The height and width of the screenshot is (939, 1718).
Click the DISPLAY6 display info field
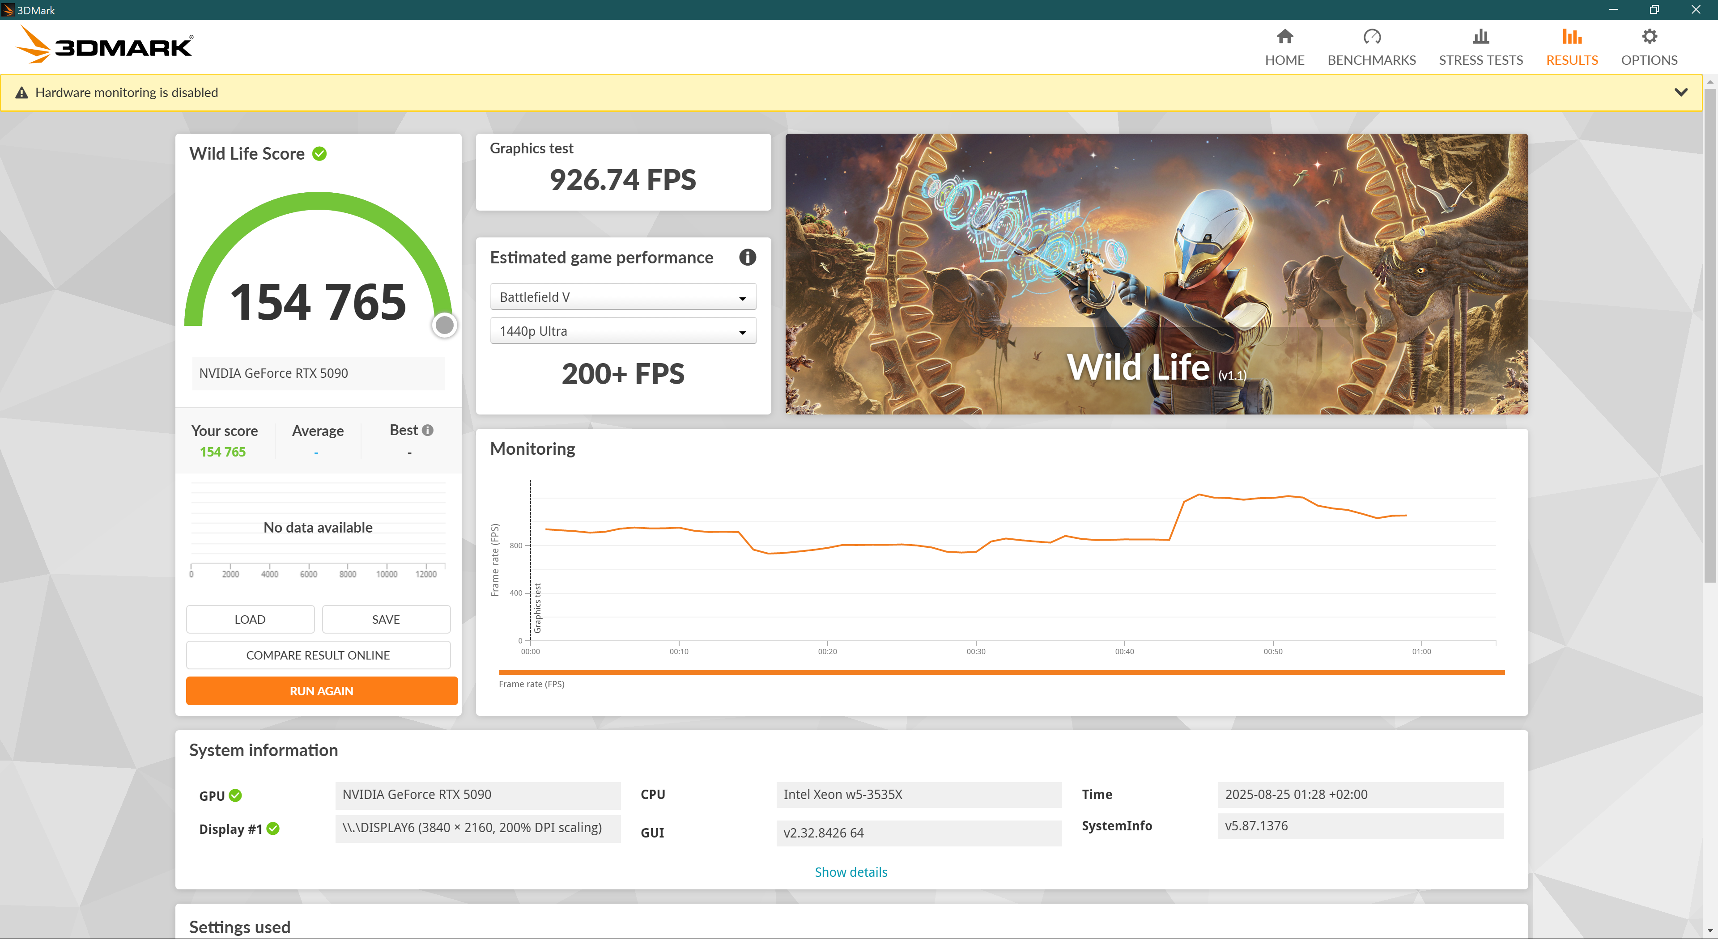[477, 828]
